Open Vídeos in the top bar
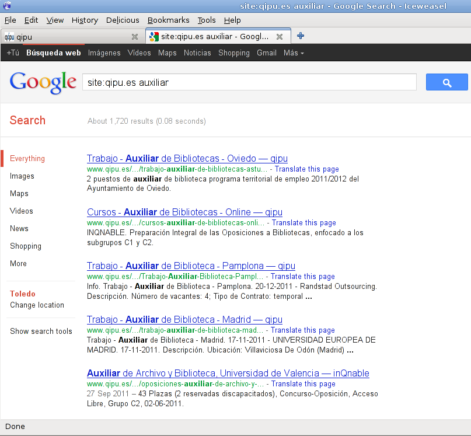This screenshot has width=471, height=436. [x=139, y=53]
